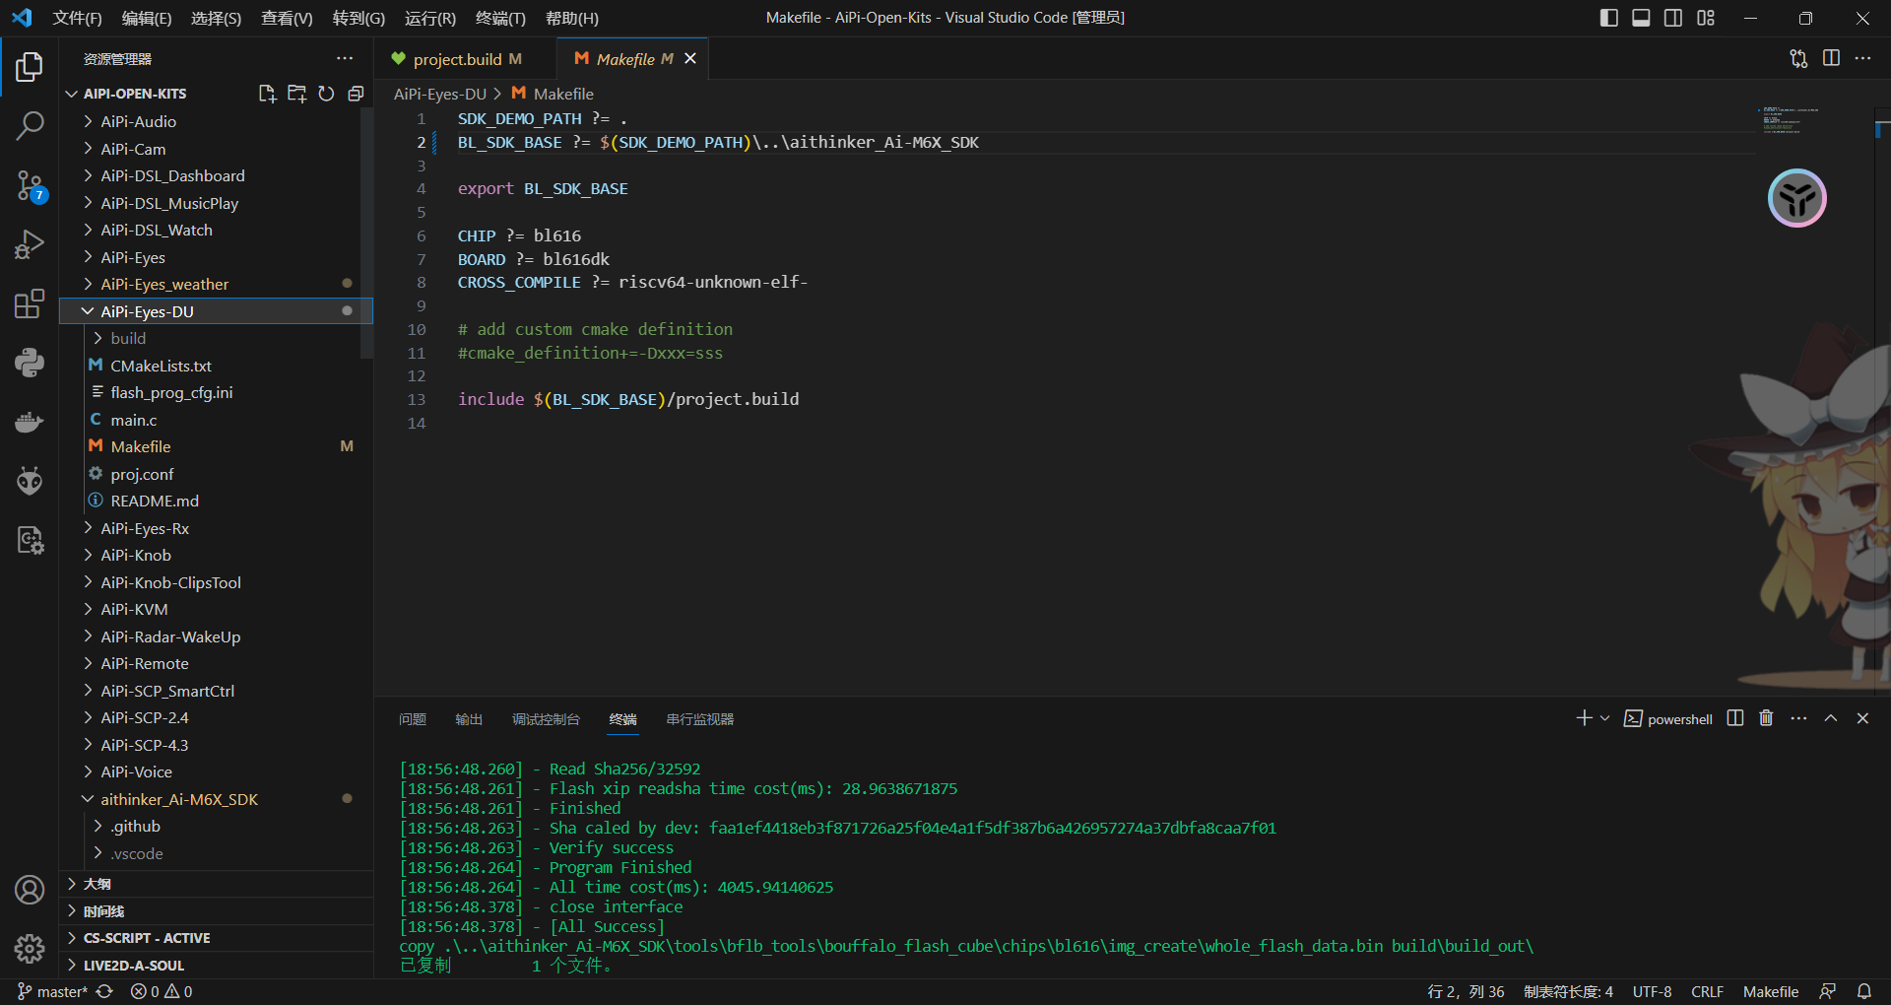Open editor more actions ellipsis
The height and width of the screenshot is (1005, 1891).
pyautogui.click(x=1862, y=59)
